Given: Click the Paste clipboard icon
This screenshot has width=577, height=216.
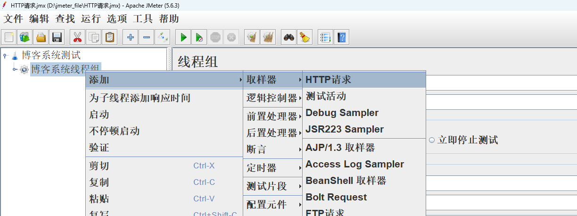Looking at the screenshot, I should (110, 37).
